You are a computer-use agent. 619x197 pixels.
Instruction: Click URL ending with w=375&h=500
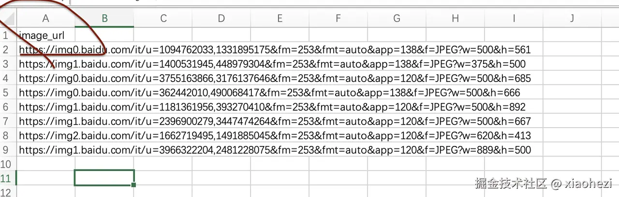272,64
